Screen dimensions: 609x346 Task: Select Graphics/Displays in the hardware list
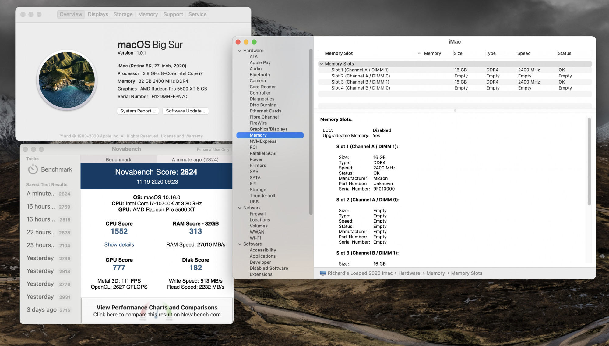pos(268,129)
